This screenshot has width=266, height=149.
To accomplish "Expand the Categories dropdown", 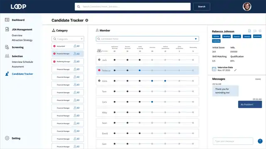I will pyautogui.click(x=81, y=39).
